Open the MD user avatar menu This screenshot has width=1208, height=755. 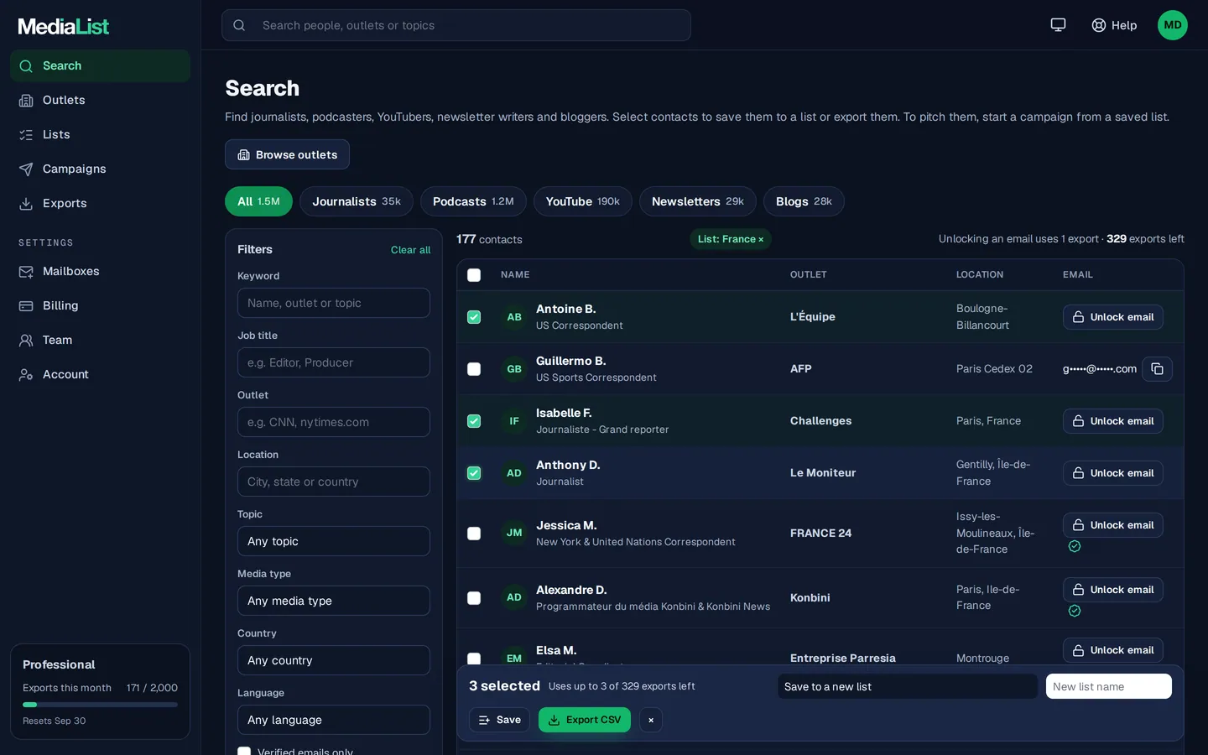coord(1173,25)
